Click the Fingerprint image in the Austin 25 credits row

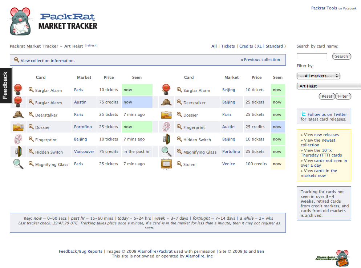point(166,127)
